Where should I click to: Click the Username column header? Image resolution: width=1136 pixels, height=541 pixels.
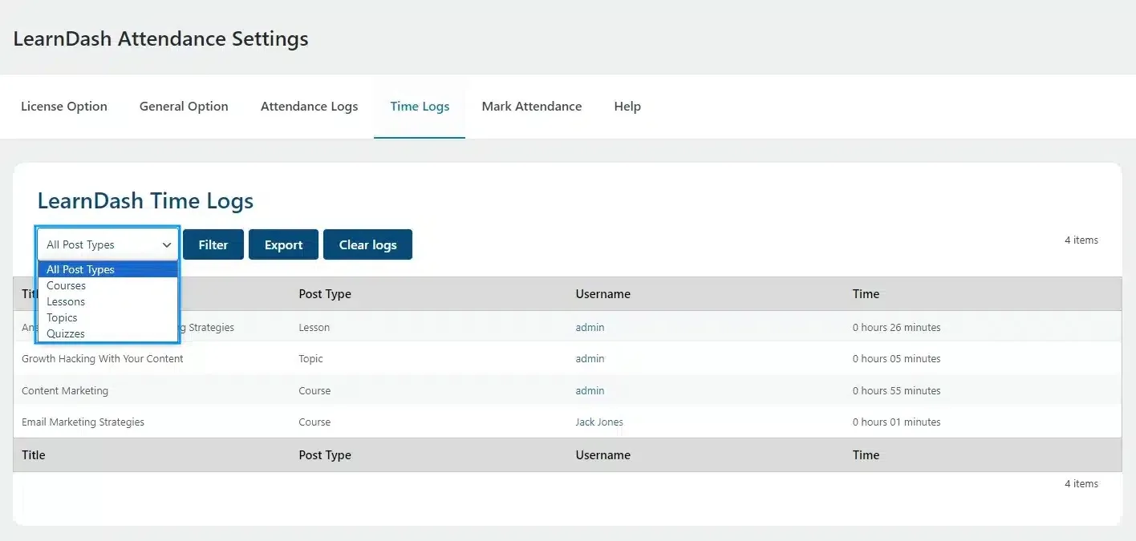[602, 294]
